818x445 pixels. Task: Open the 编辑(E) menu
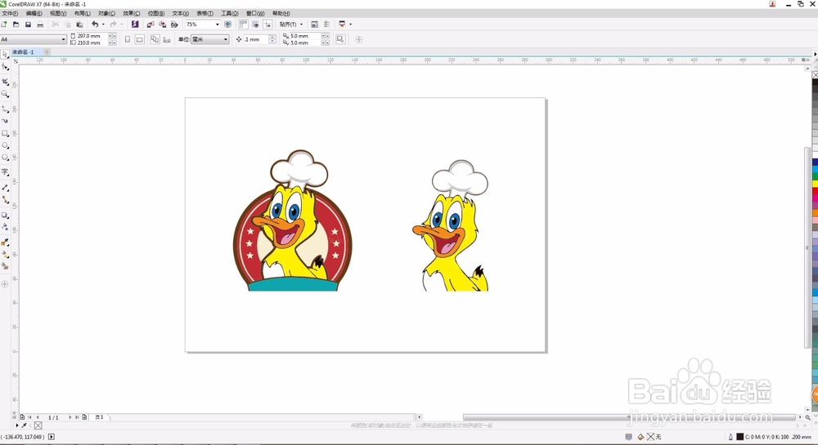tap(34, 14)
